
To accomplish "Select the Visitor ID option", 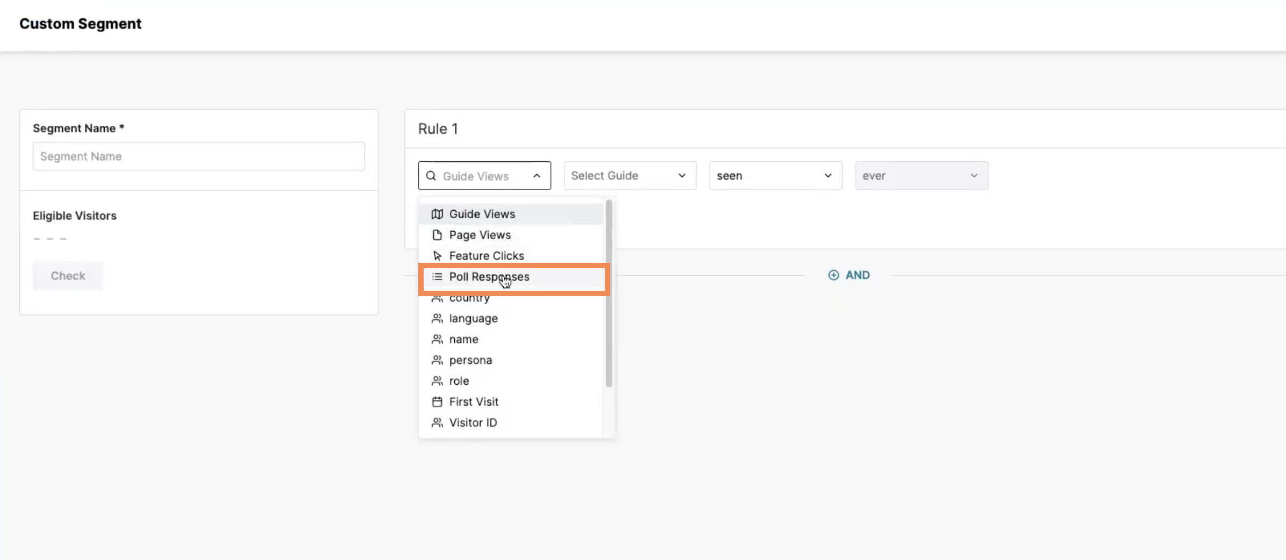I will tap(511, 422).
